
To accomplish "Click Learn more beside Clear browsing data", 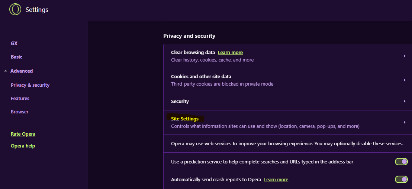I will (x=230, y=52).
